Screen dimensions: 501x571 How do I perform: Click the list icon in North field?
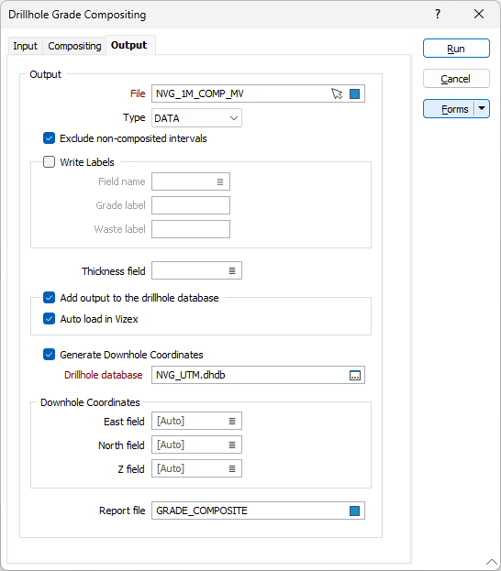(x=232, y=445)
